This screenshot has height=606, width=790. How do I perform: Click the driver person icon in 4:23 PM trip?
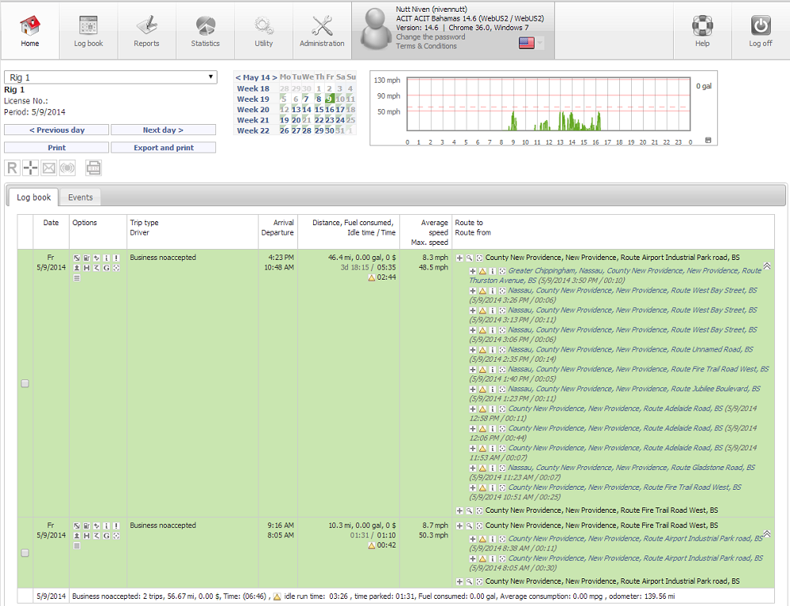click(77, 268)
